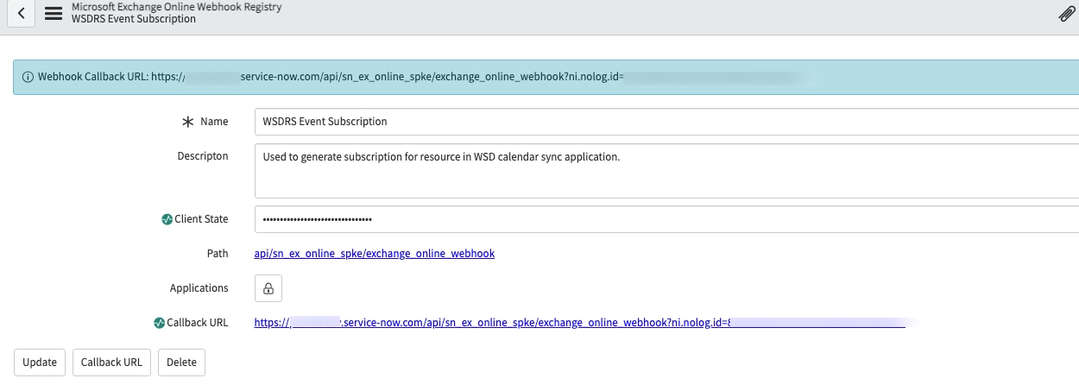The image size is (1079, 391).
Task: Open the exchange_online_webhook Path link
Action: [x=375, y=254]
